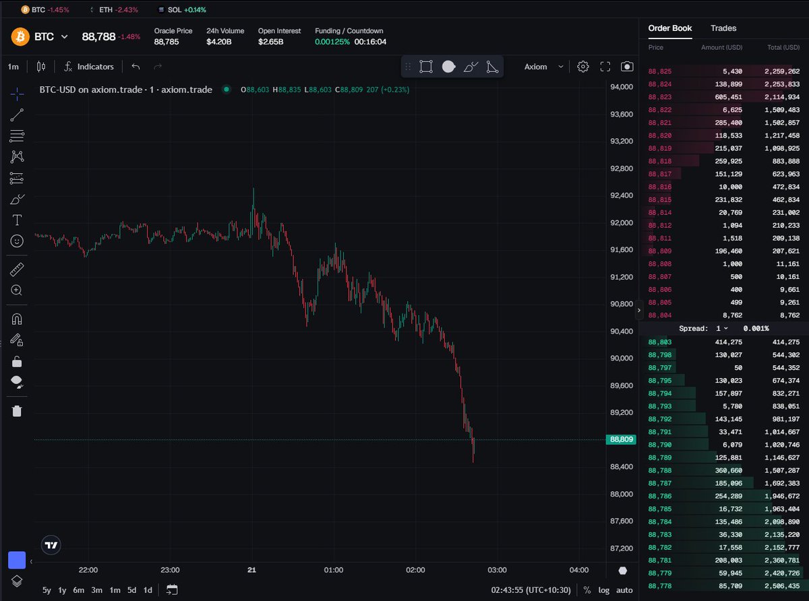
Task: Activate the zoom in tool
Action: tap(18, 290)
